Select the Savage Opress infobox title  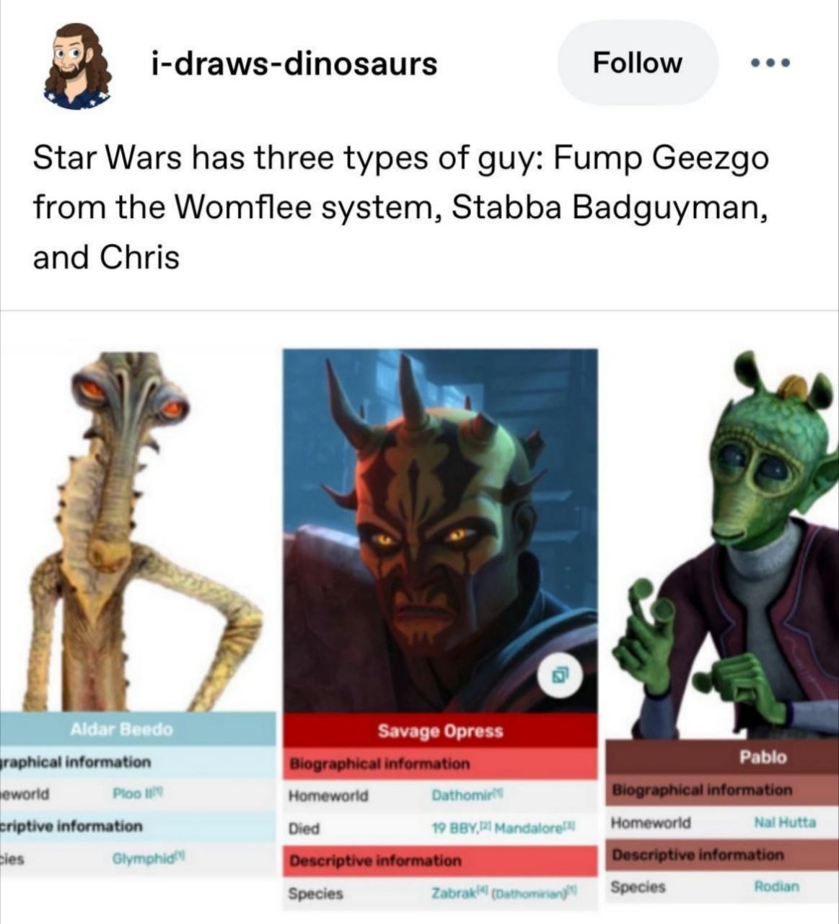440,731
